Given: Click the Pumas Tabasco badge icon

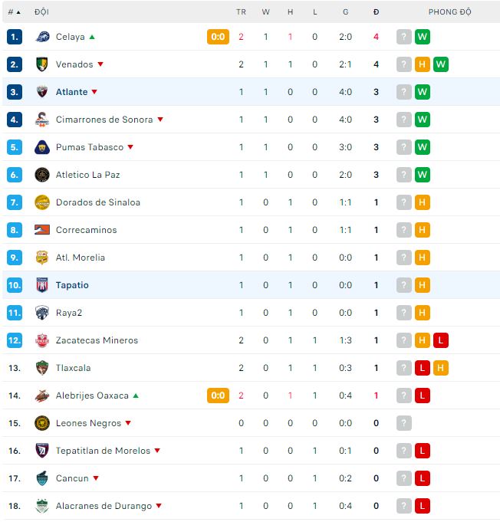Looking at the screenshot, I should [x=42, y=147].
